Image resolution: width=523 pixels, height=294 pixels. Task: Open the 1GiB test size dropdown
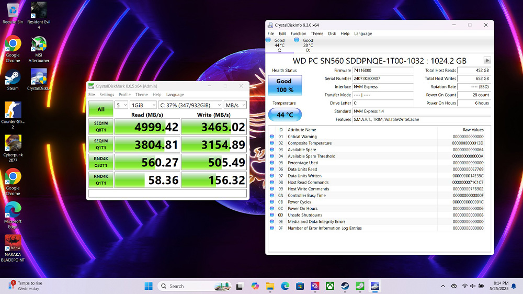143,105
